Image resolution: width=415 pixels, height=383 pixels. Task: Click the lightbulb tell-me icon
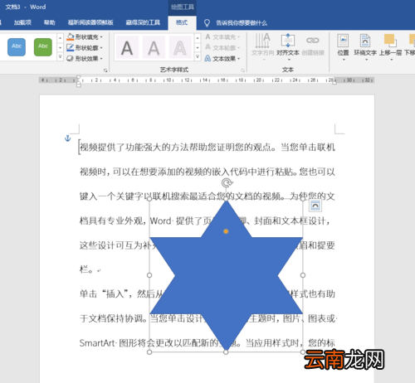pyautogui.click(x=207, y=23)
